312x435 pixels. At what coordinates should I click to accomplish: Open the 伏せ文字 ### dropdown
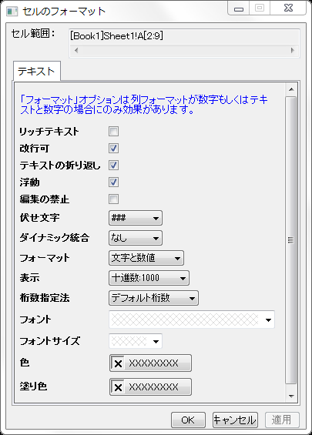(x=136, y=218)
